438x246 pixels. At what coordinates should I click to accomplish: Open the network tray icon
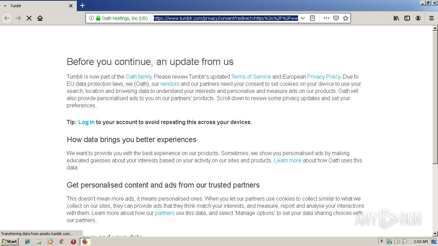(x=389, y=242)
